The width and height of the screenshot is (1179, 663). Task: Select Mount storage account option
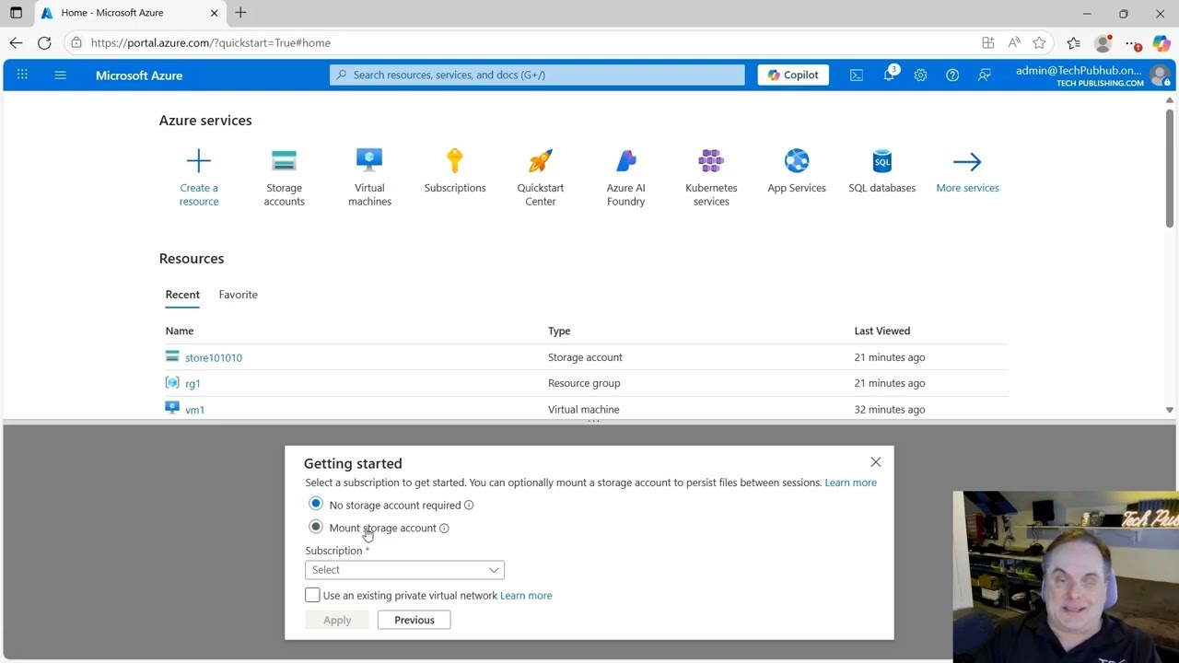point(316,527)
